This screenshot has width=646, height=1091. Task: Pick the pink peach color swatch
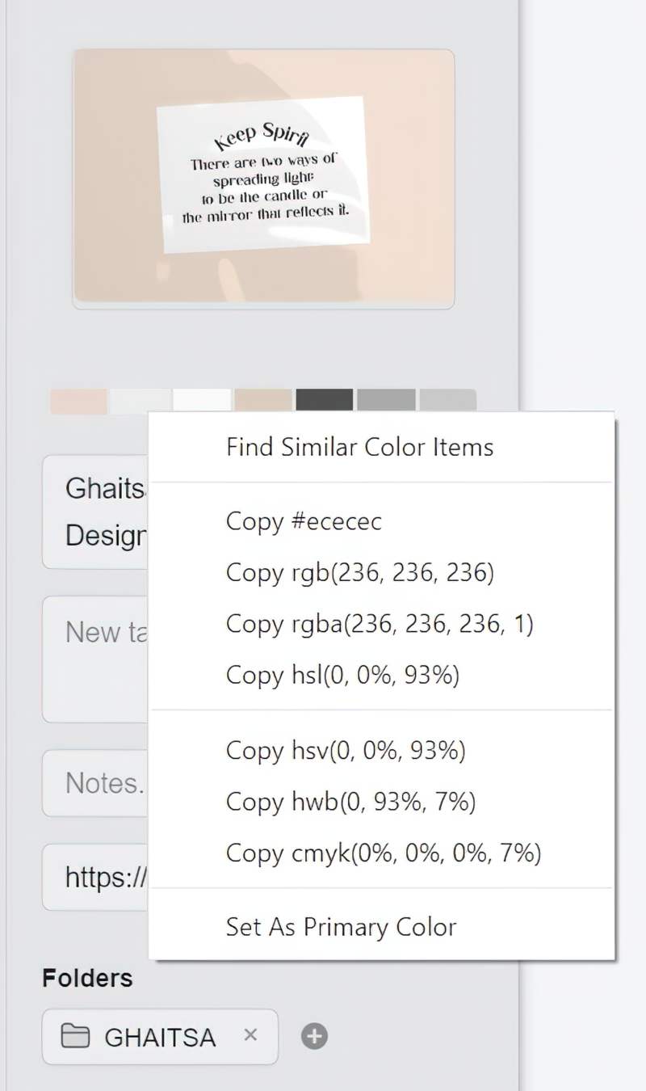[x=78, y=401]
